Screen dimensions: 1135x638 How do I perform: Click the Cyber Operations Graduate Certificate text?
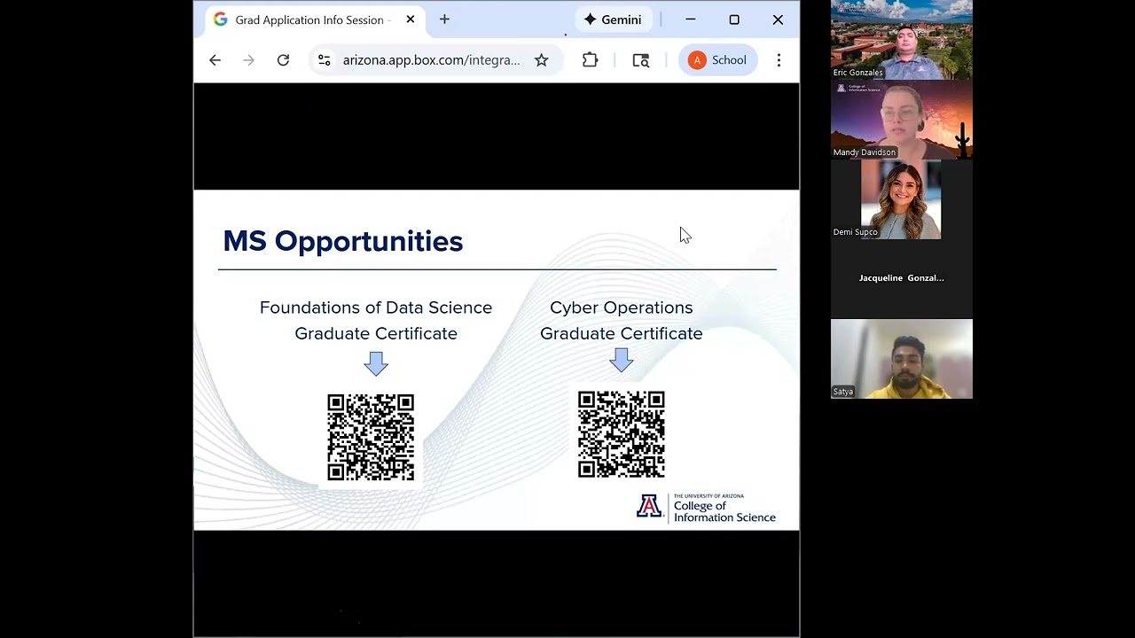622,320
